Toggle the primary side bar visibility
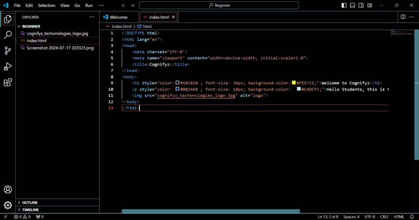The image size is (419, 220). 344,5
